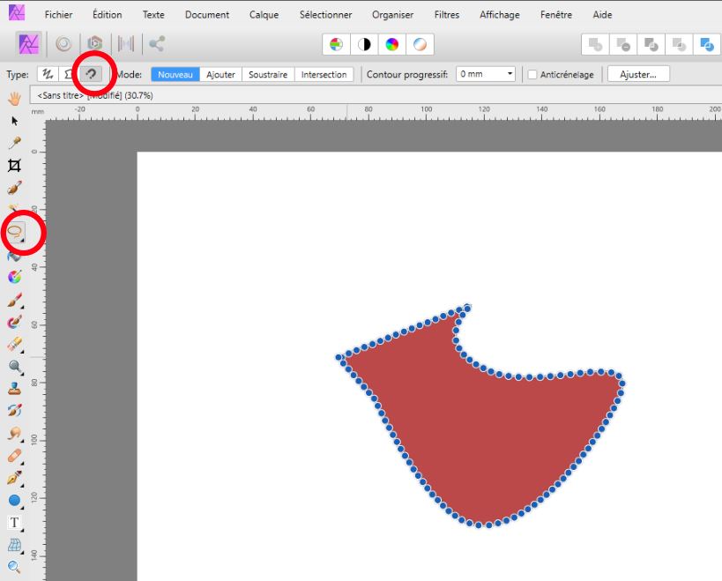Pick the Colour Picker tool
Image resolution: width=722 pixels, height=581 pixels.
pos(15,143)
